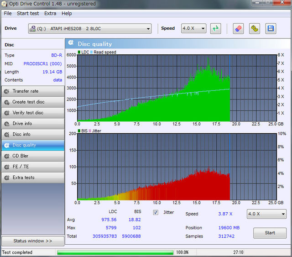Toggle the Jitter checkbox
292x257 pixels.
tap(156, 212)
